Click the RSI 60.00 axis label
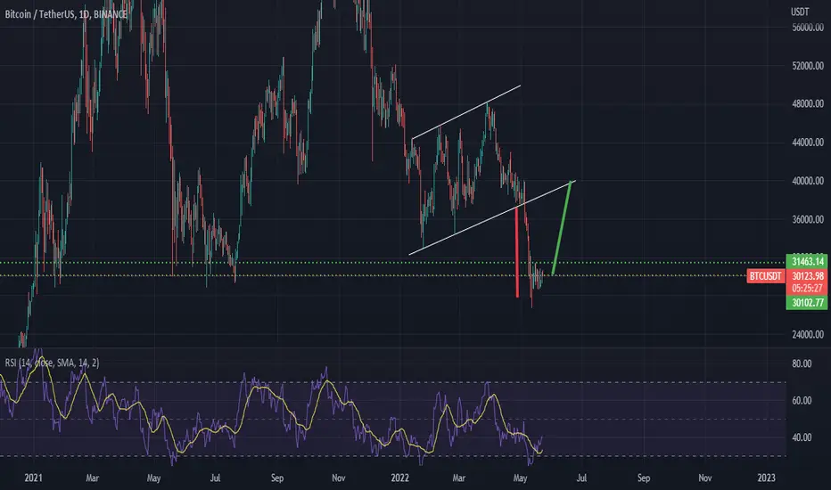Screen dimensions: 831x490 [x=802, y=401]
